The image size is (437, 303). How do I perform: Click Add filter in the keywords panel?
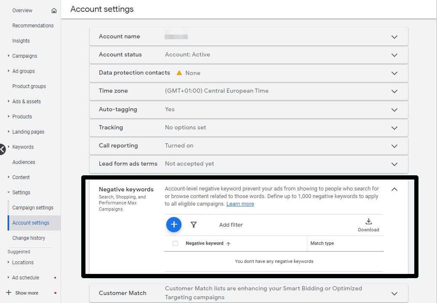231,225
